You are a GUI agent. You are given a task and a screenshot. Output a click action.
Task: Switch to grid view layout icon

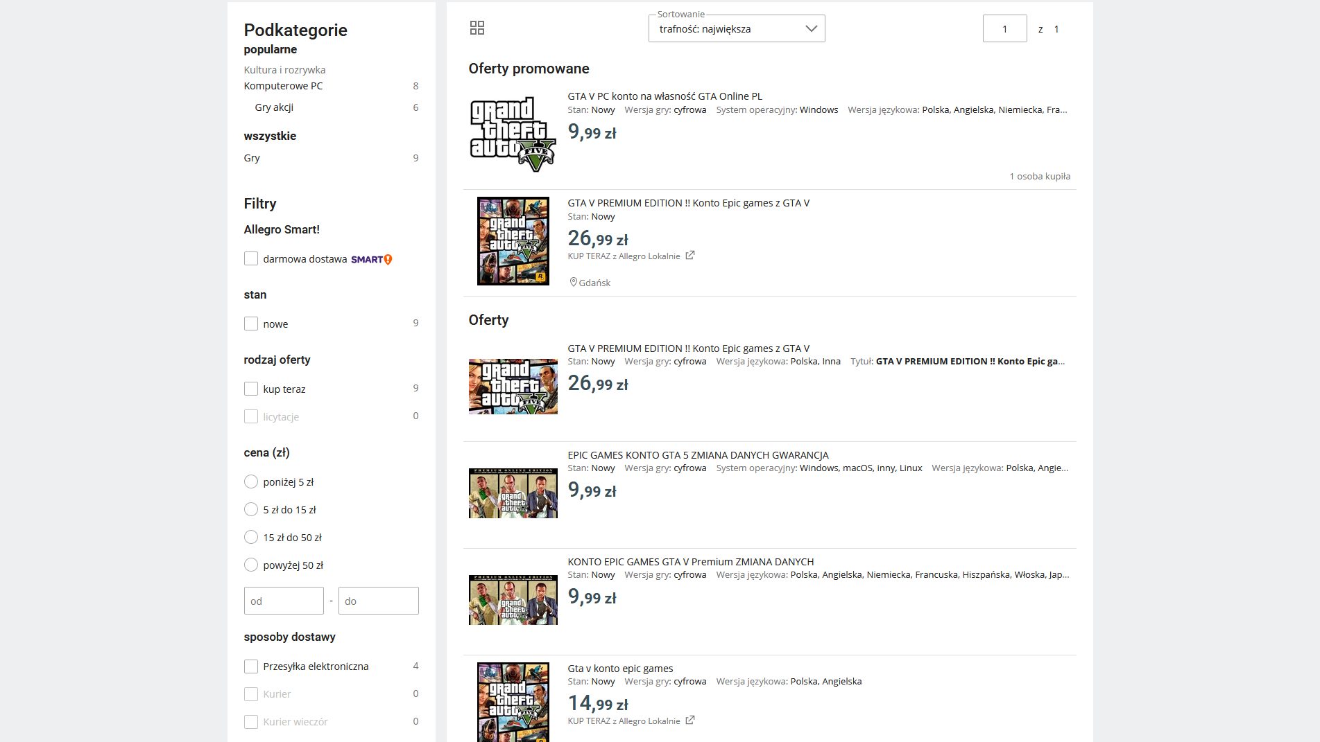(x=477, y=28)
